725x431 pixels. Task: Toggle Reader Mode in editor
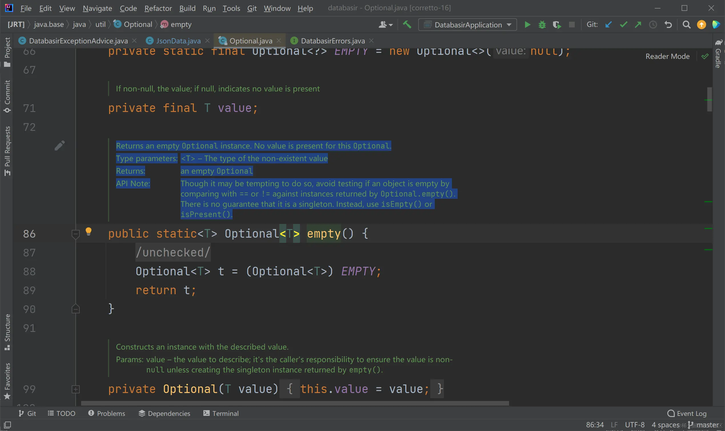pyautogui.click(x=667, y=56)
